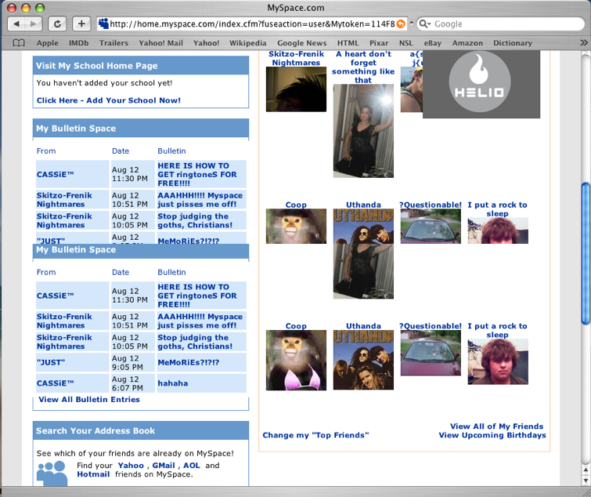Open the 'hahaha' bulletin

173,383
